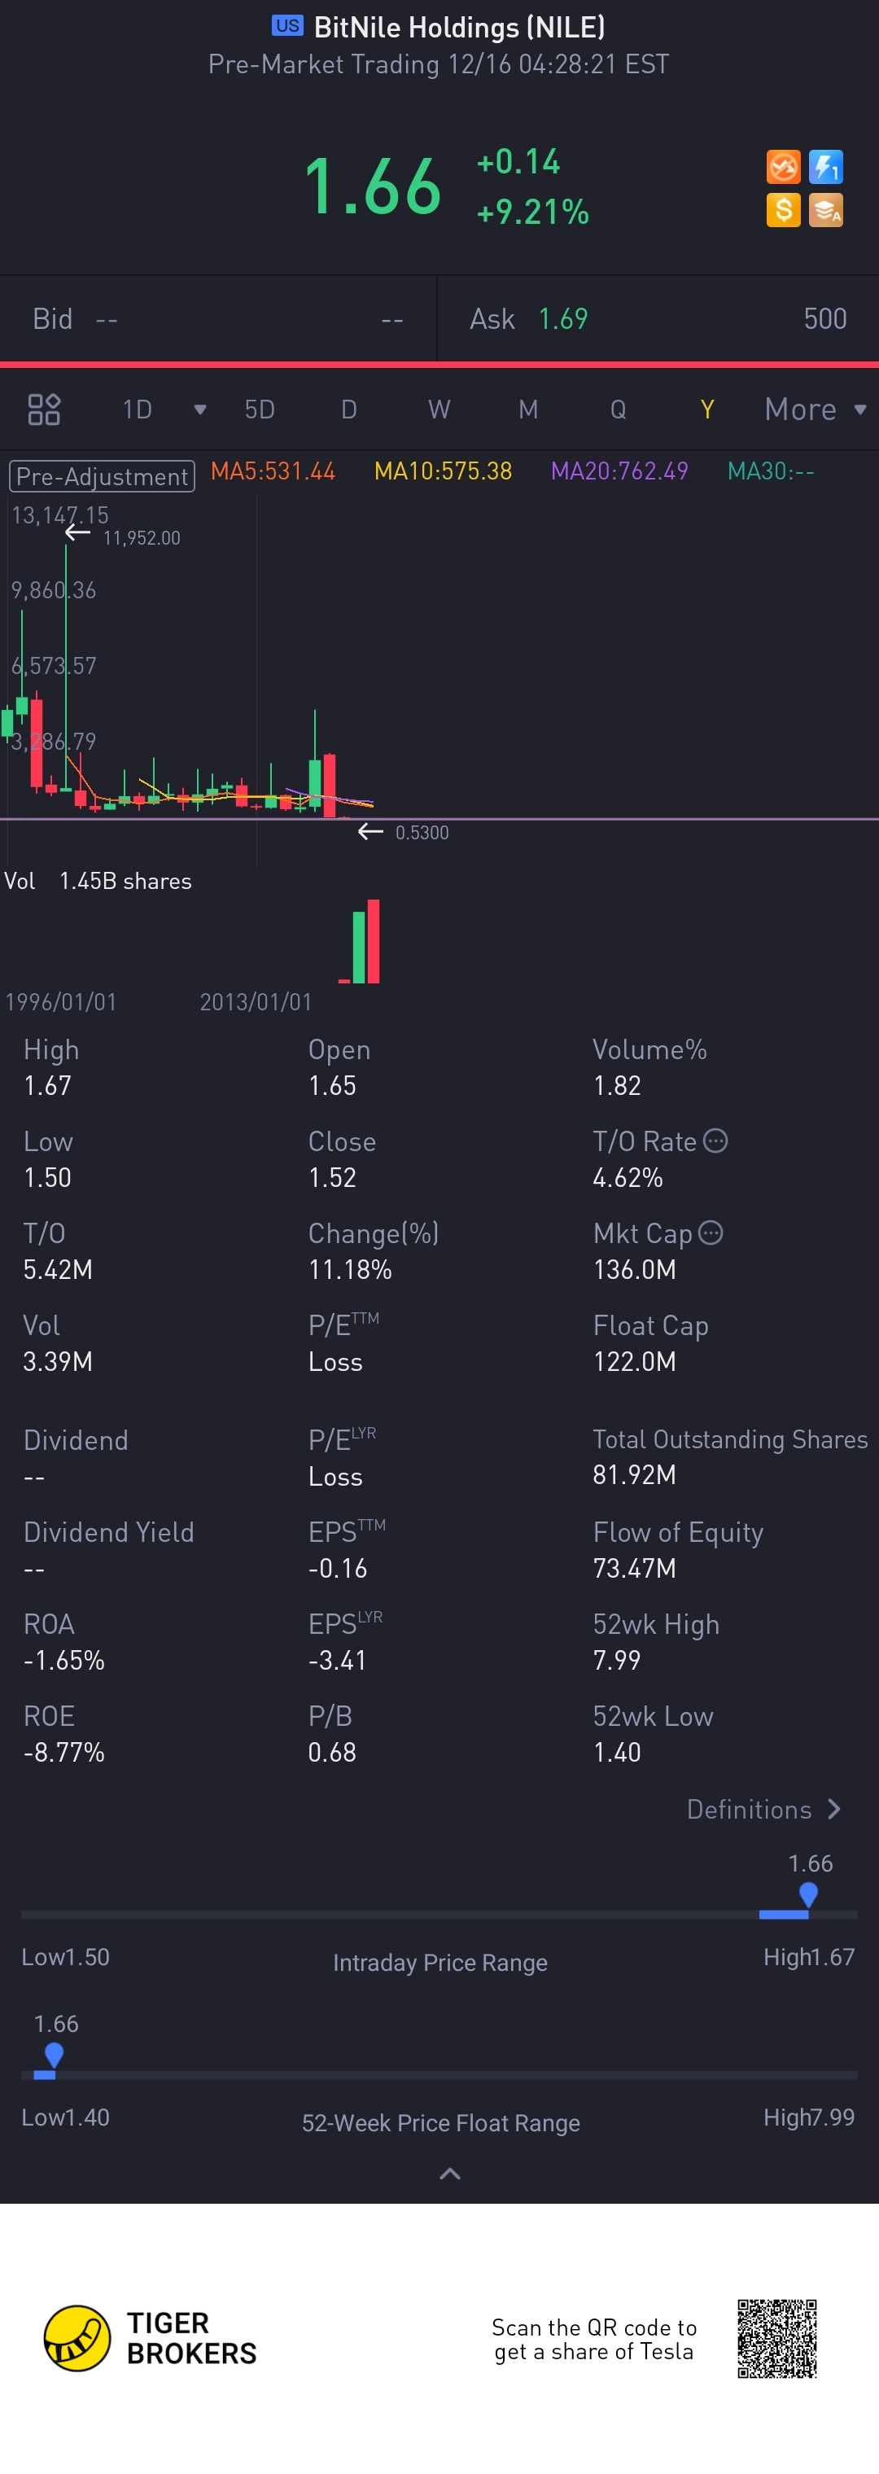Image resolution: width=879 pixels, height=2474 pixels.
Task: Tap the Volume% value 1.82
Action: click(x=617, y=1085)
